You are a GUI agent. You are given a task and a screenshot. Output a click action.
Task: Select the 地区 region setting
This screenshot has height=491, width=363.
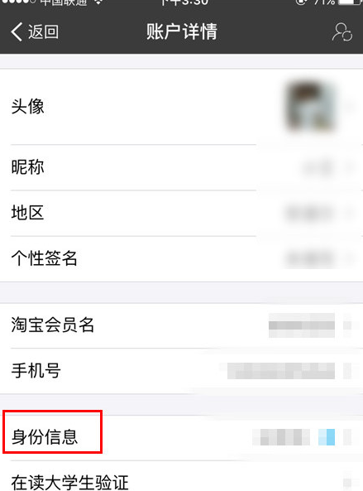coord(181,213)
